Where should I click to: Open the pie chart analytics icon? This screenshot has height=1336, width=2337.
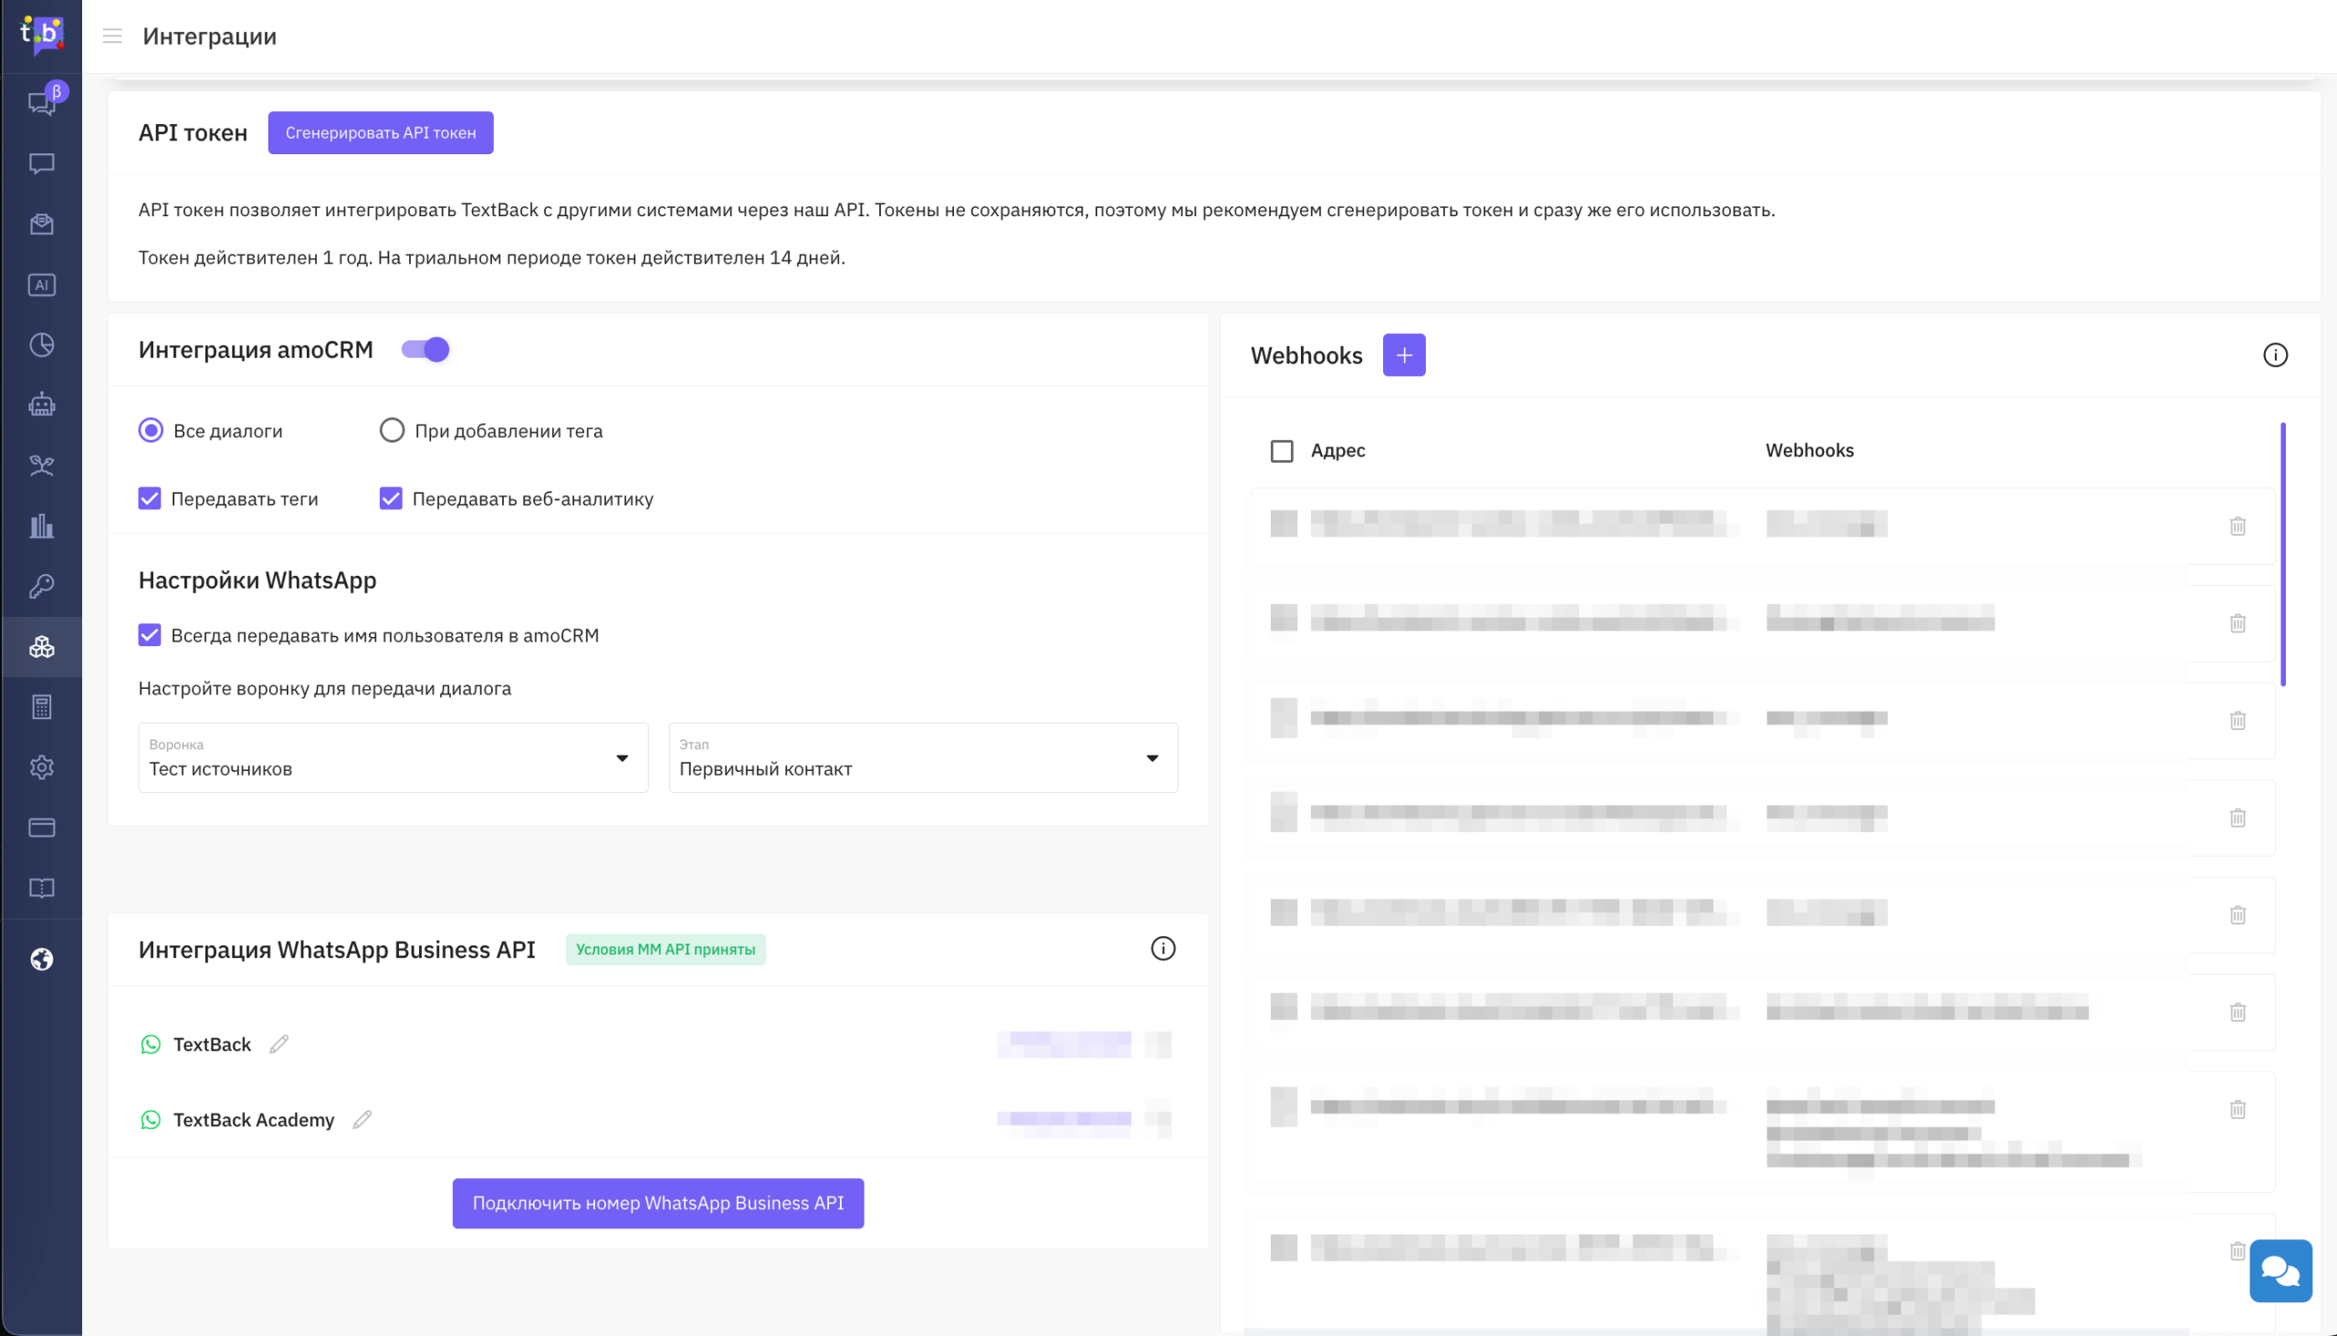point(41,345)
